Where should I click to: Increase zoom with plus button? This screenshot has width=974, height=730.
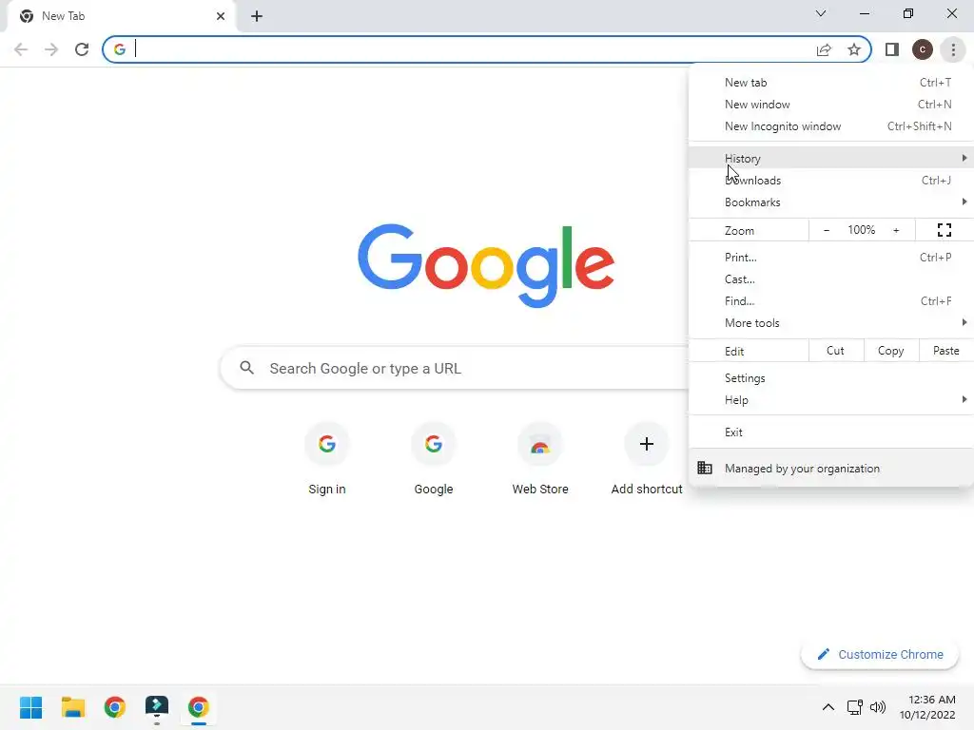896,230
